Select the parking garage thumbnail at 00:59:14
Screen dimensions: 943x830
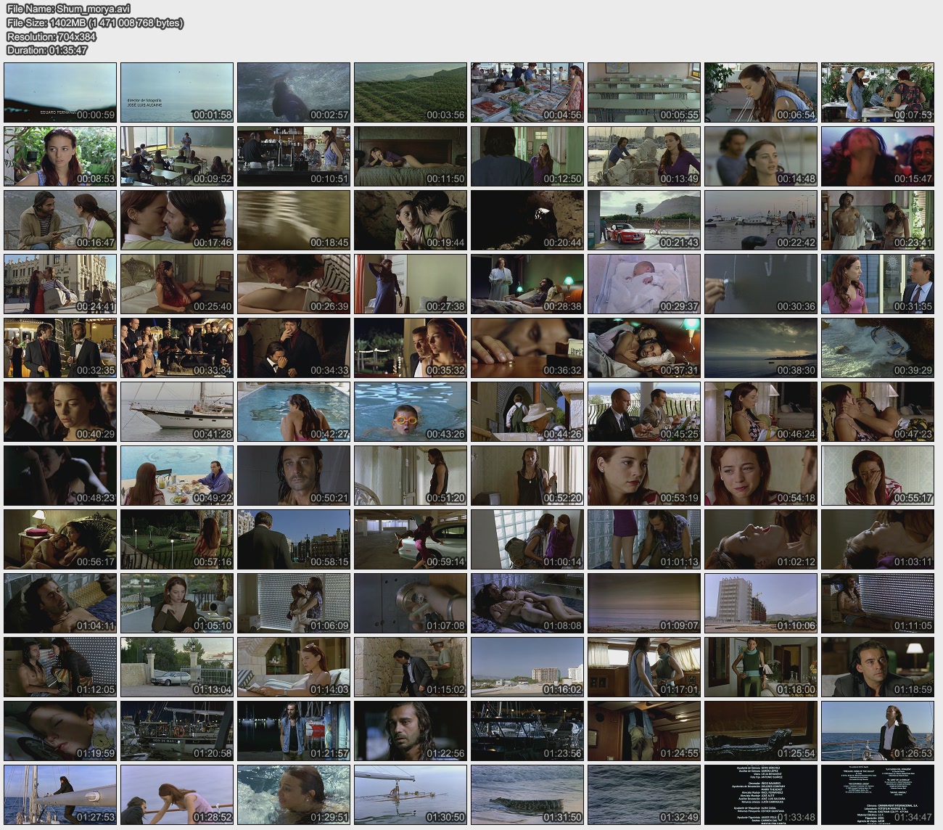coord(411,539)
